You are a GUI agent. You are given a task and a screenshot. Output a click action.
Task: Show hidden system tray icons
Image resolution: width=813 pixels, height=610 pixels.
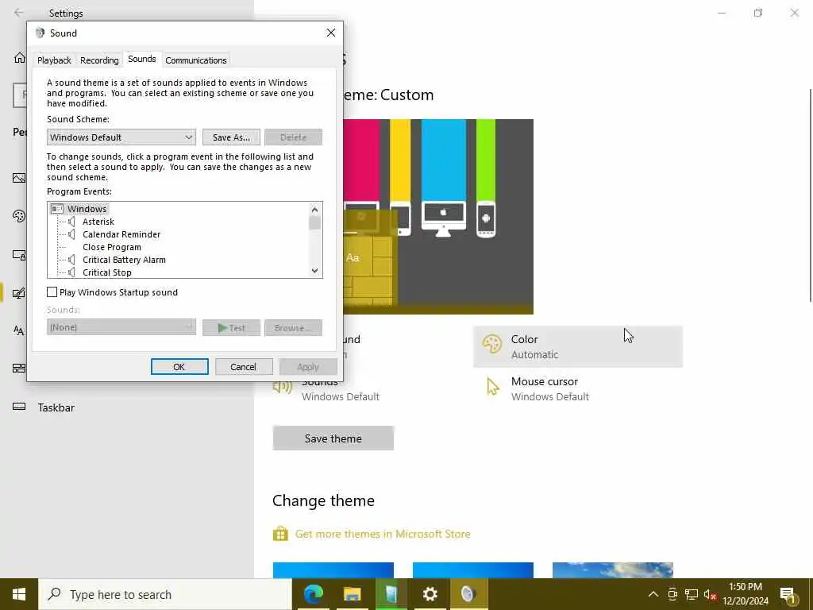653,594
